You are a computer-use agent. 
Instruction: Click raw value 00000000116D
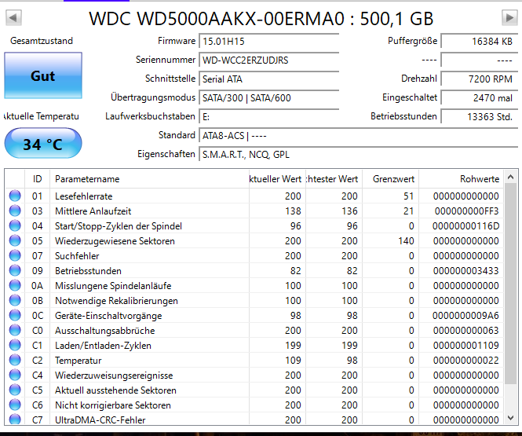[465, 226]
